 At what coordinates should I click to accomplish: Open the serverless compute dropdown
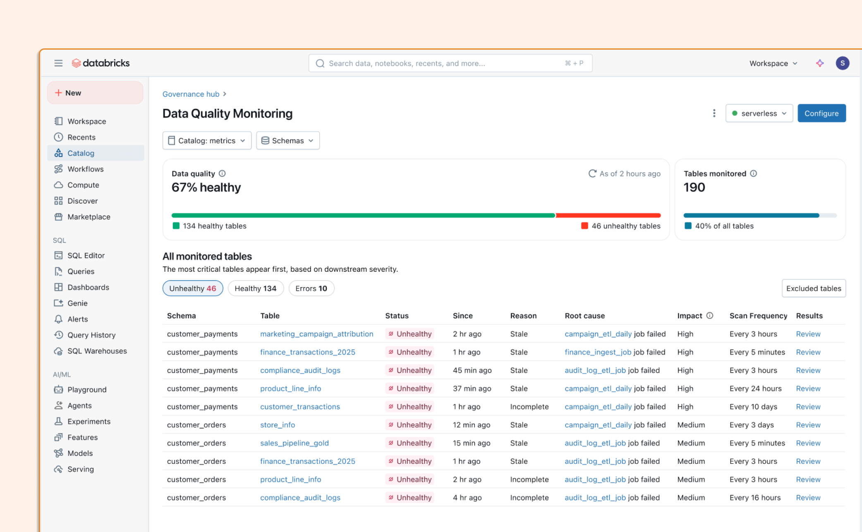pyautogui.click(x=759, y=113)
